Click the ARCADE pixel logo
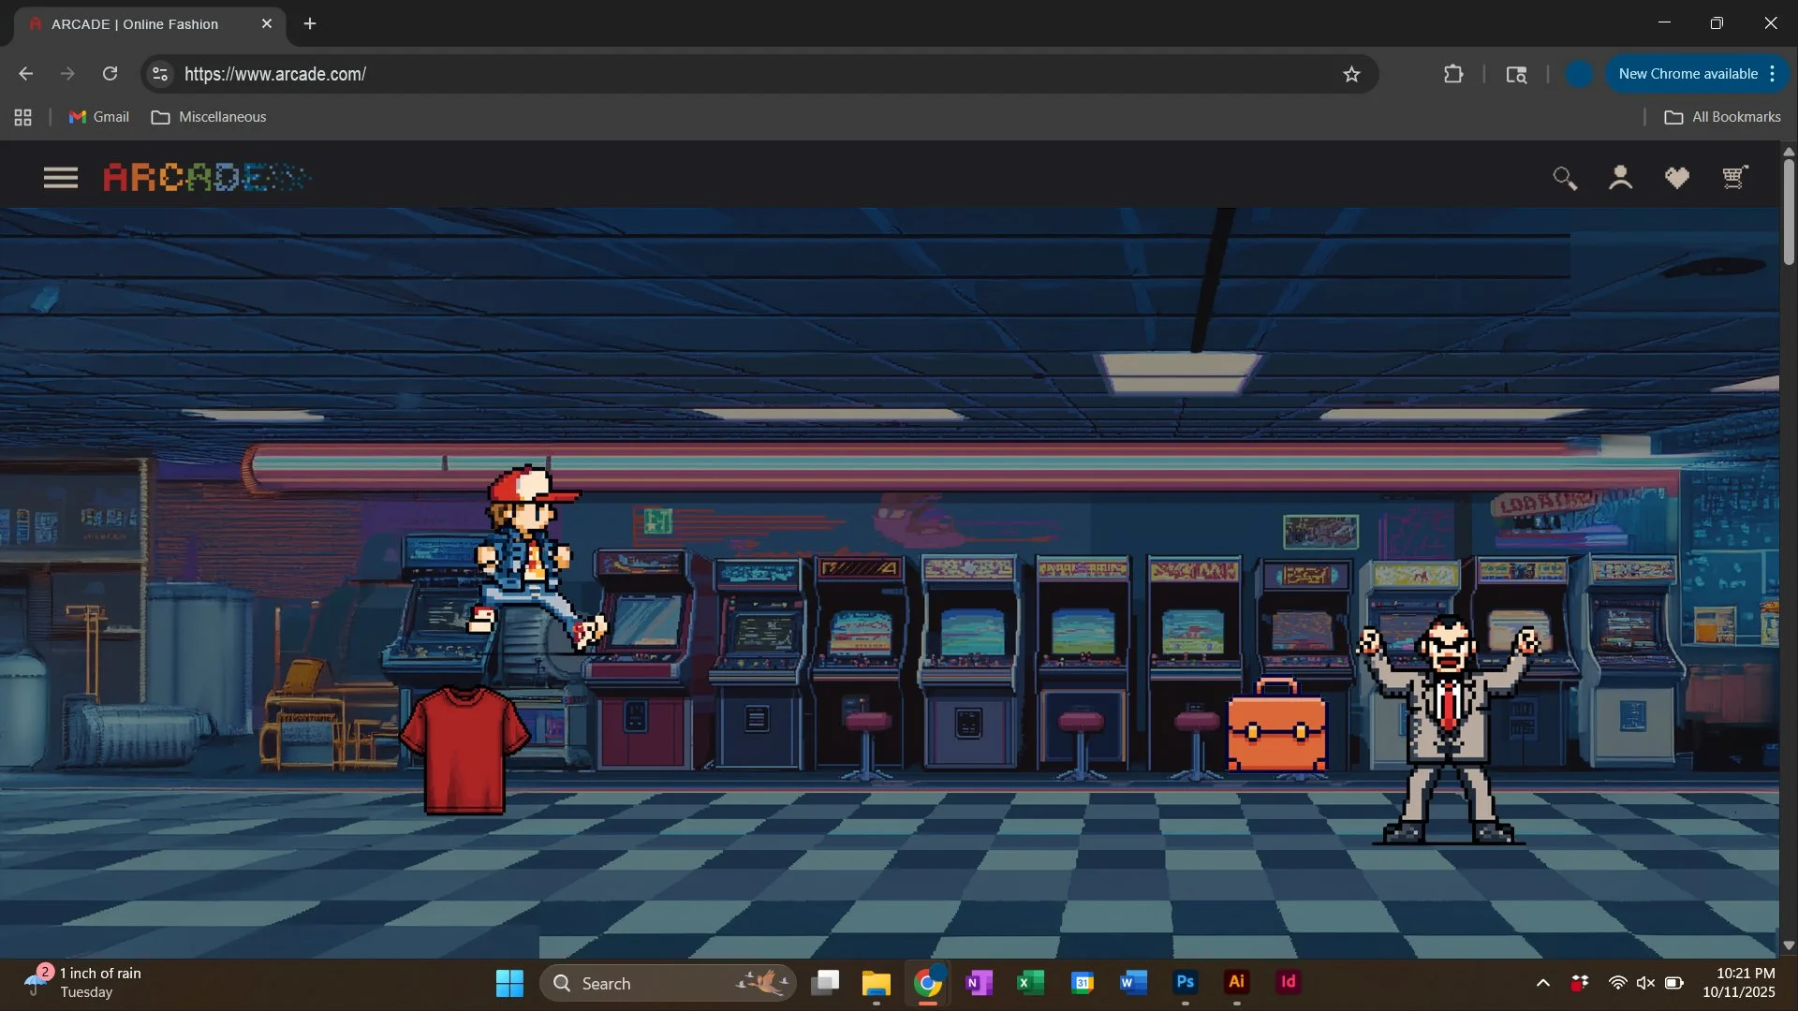 (206, 177)
